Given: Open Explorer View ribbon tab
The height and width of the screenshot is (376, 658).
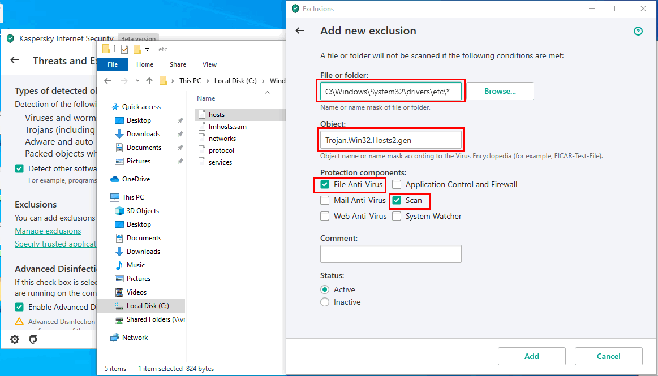Looking at the screenshot, I should pos(209,64).
